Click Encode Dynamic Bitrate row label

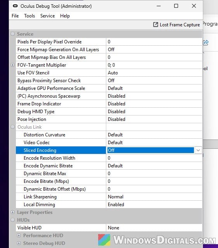tap(48, 166)
